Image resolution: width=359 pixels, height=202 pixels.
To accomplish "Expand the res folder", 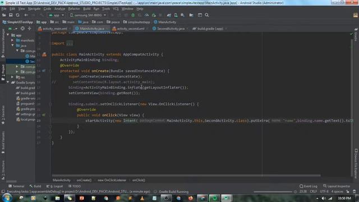I will click(x=12, y=77).
